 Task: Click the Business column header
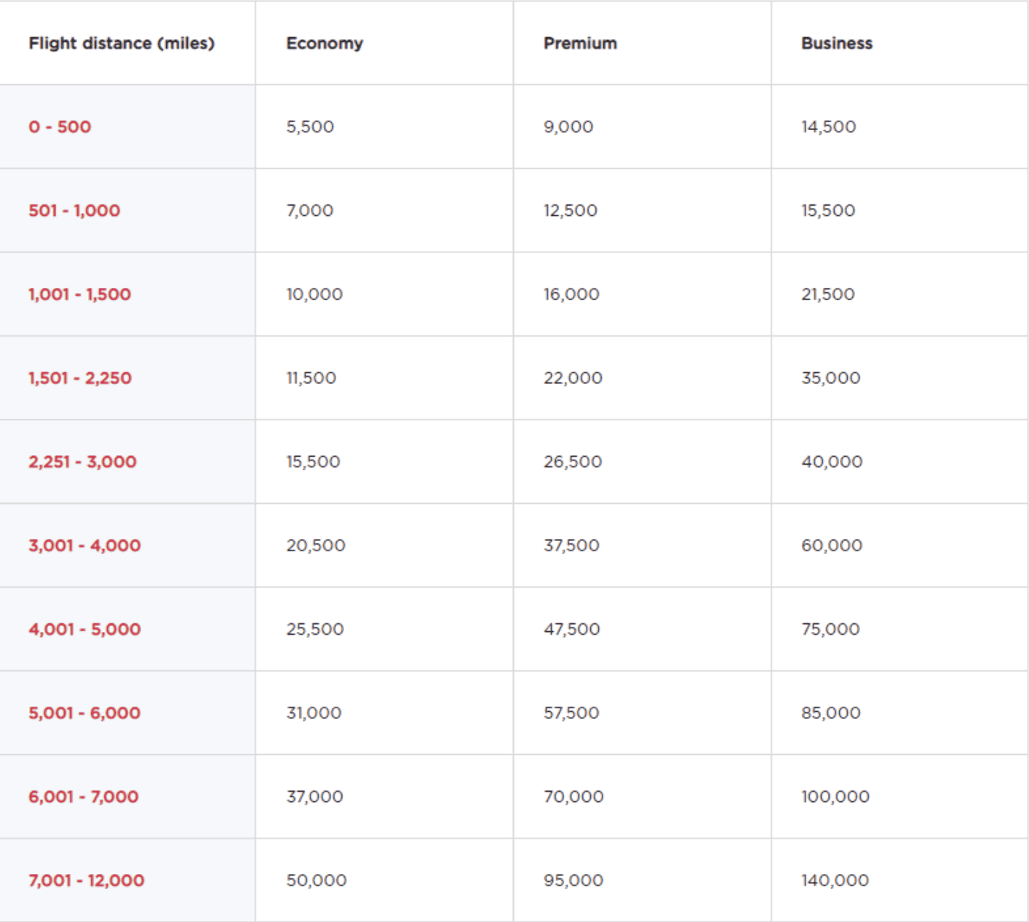click(837, 44)
